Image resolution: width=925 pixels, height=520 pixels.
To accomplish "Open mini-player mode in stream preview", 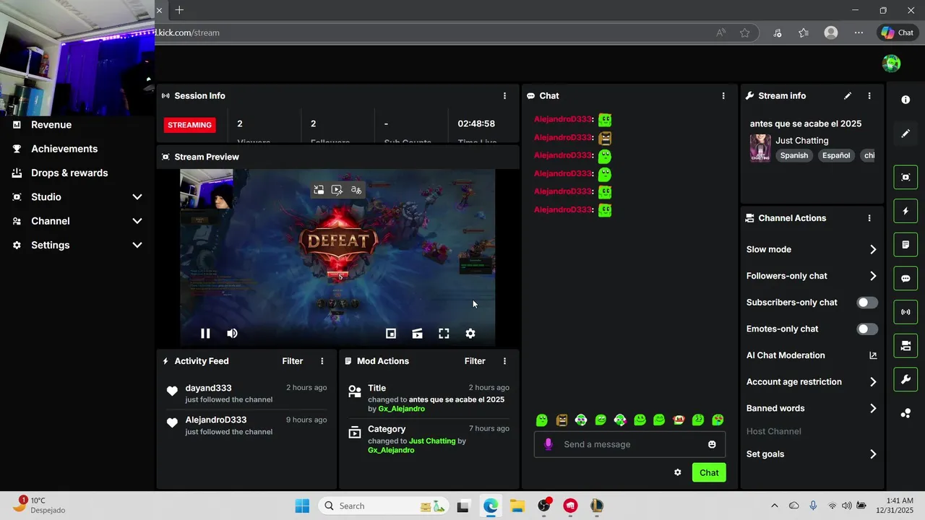I will (x=391, y=333).
